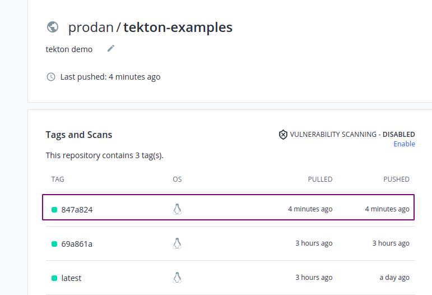Enable vulnerability scanning via Enable link
This screenshot has width=432, height=295.
pyautogui.click(x=404, y=144)
